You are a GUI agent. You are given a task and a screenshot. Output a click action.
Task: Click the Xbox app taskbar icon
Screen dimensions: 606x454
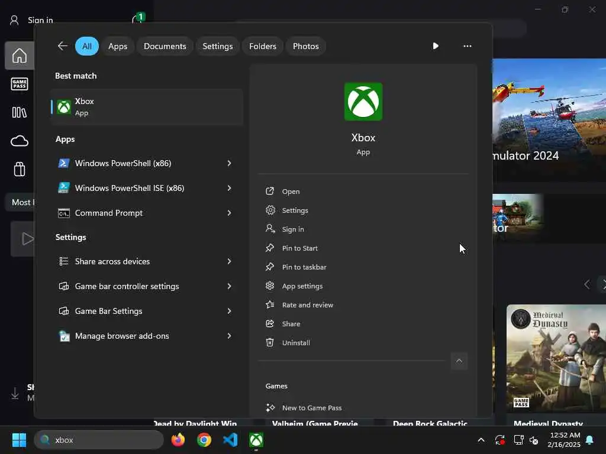tap(256, 440)
